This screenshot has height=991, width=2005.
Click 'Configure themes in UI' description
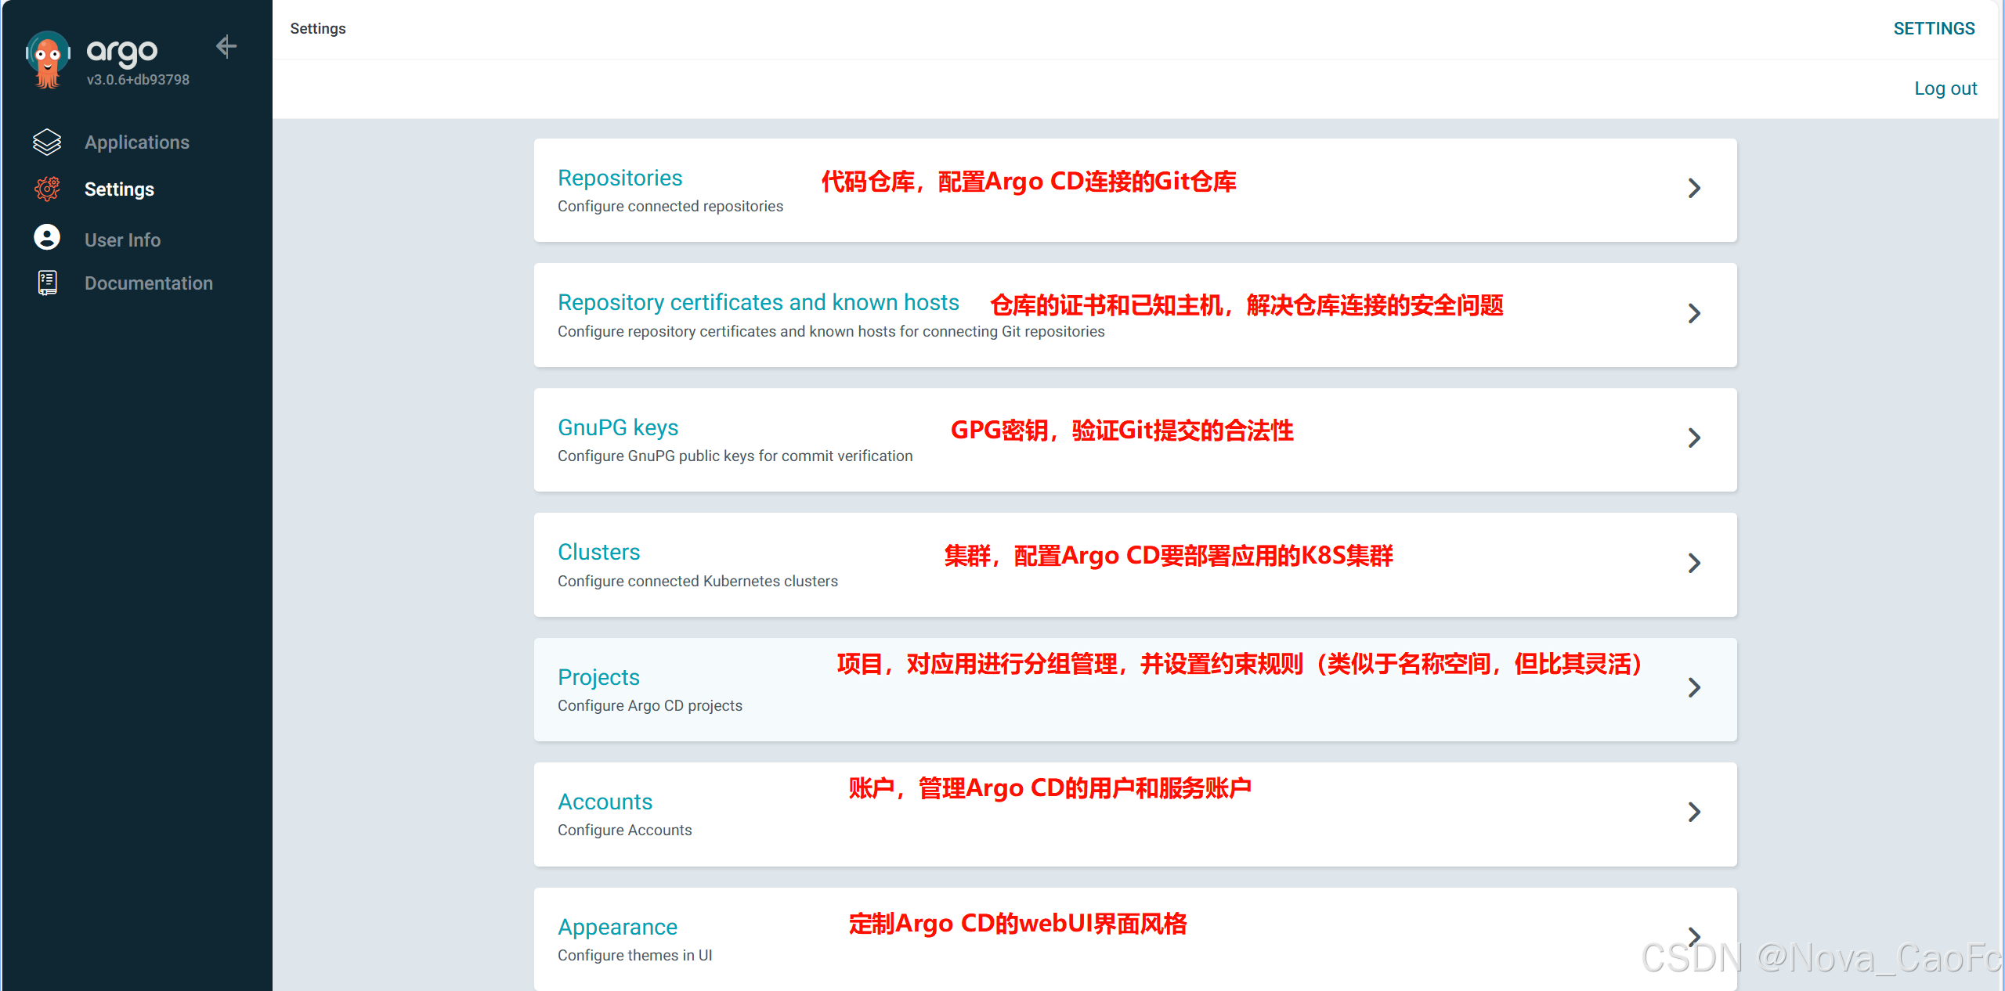[635, 955]
